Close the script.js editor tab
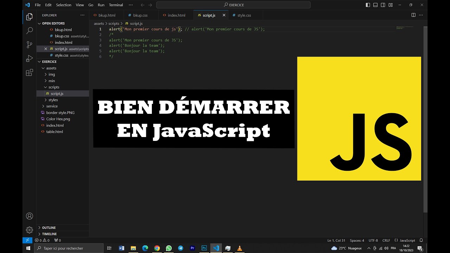450x253 pixels. pos(224,15)
